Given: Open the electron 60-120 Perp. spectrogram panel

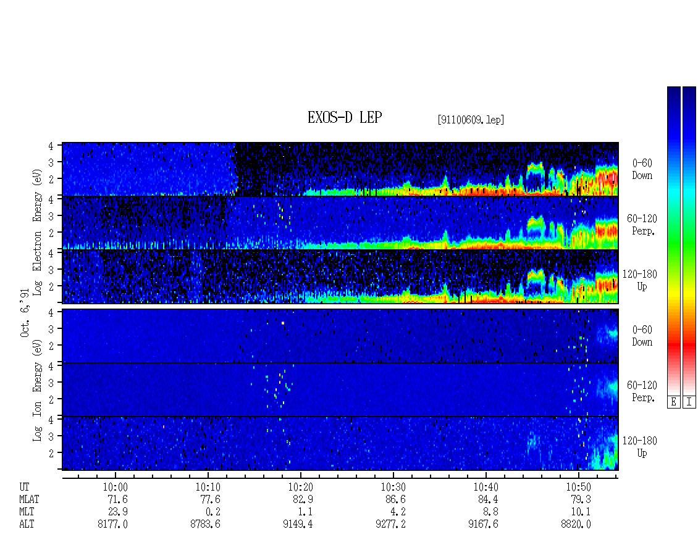Looking at the screenshot, I should tap(340, 223).
